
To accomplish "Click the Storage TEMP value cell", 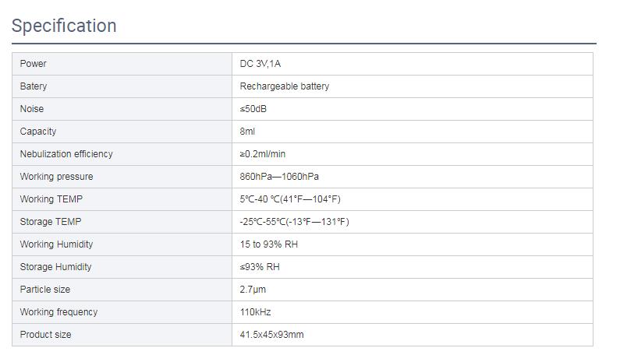I will (294, 222).
